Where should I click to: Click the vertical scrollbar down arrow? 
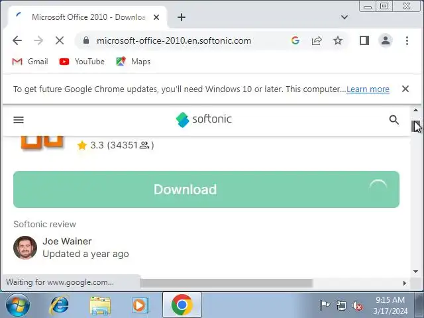(x=415, y=272)
